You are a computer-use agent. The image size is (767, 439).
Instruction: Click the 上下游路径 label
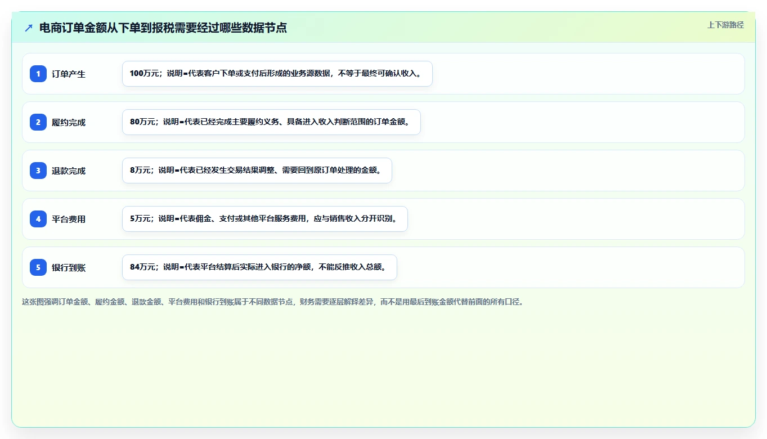(x=725, y=25)
